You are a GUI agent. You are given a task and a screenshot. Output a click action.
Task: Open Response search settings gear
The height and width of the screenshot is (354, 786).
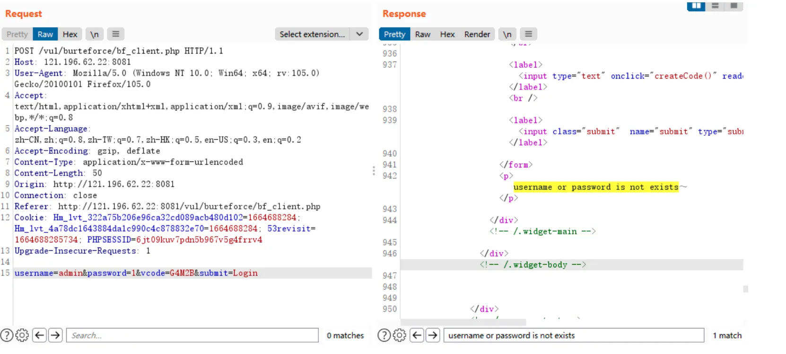click(399, 335)
